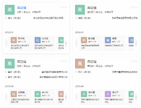Open the 高启强 name in the 重庆 card
Viewport: 141px width, 108px height.
pos(22,62)
